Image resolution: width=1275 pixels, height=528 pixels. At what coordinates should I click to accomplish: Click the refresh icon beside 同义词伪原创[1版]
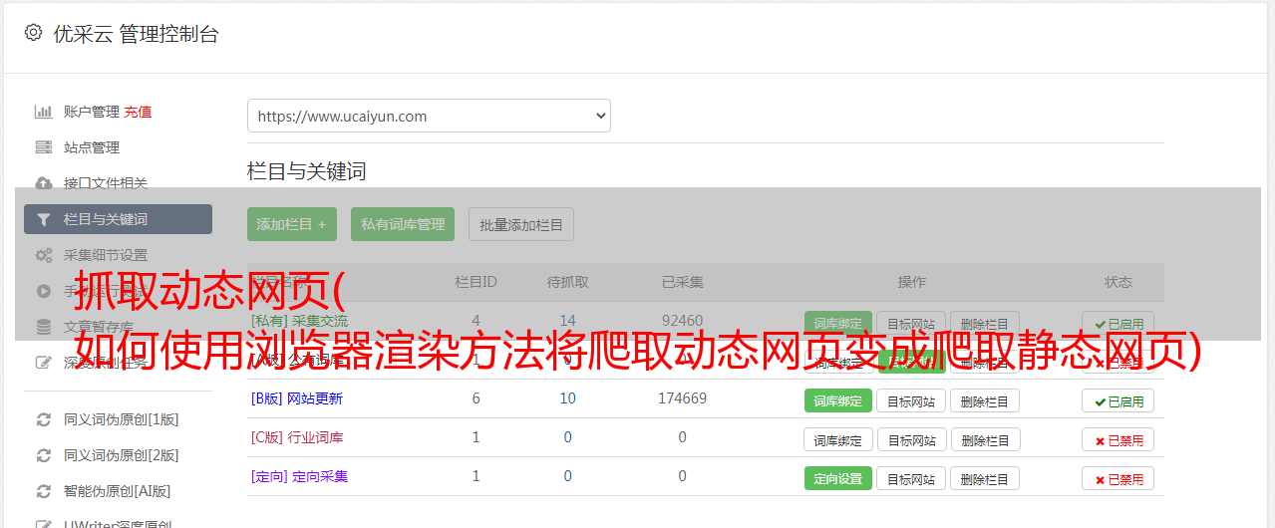pyautogui.click(x=44, y=419)
